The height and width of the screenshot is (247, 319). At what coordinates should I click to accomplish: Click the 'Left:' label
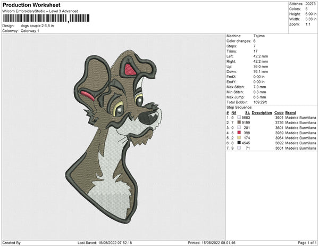[230, 56]
